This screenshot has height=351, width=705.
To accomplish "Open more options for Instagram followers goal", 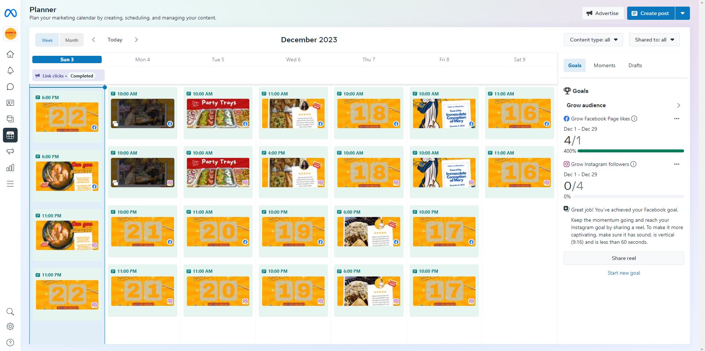I will (677, 164).
